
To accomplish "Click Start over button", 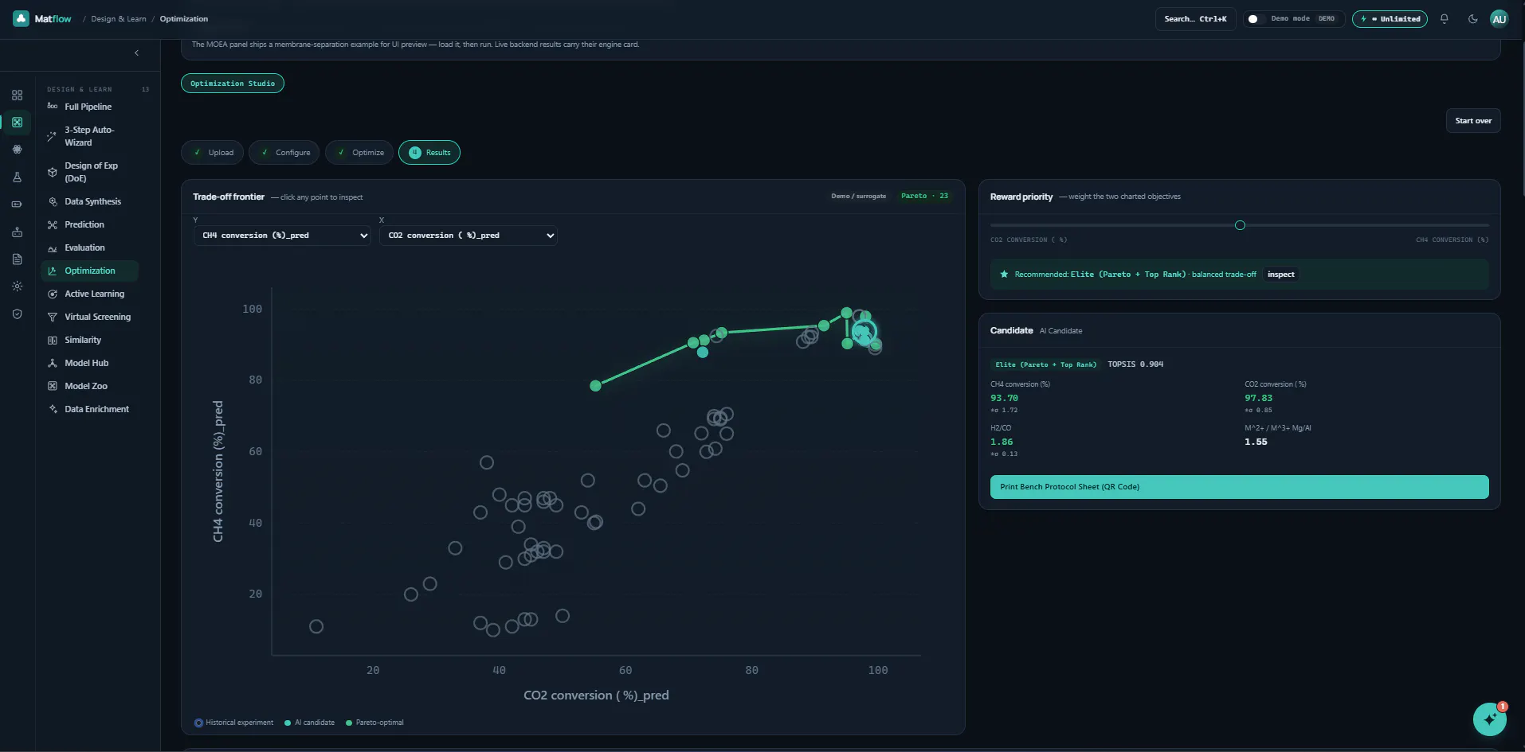I will 1473,121.
